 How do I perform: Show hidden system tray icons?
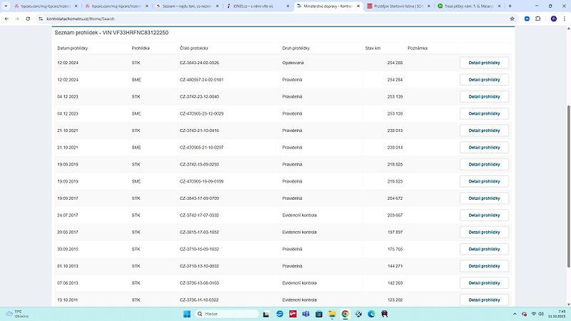pyautogui.click(x=515, y=314)
